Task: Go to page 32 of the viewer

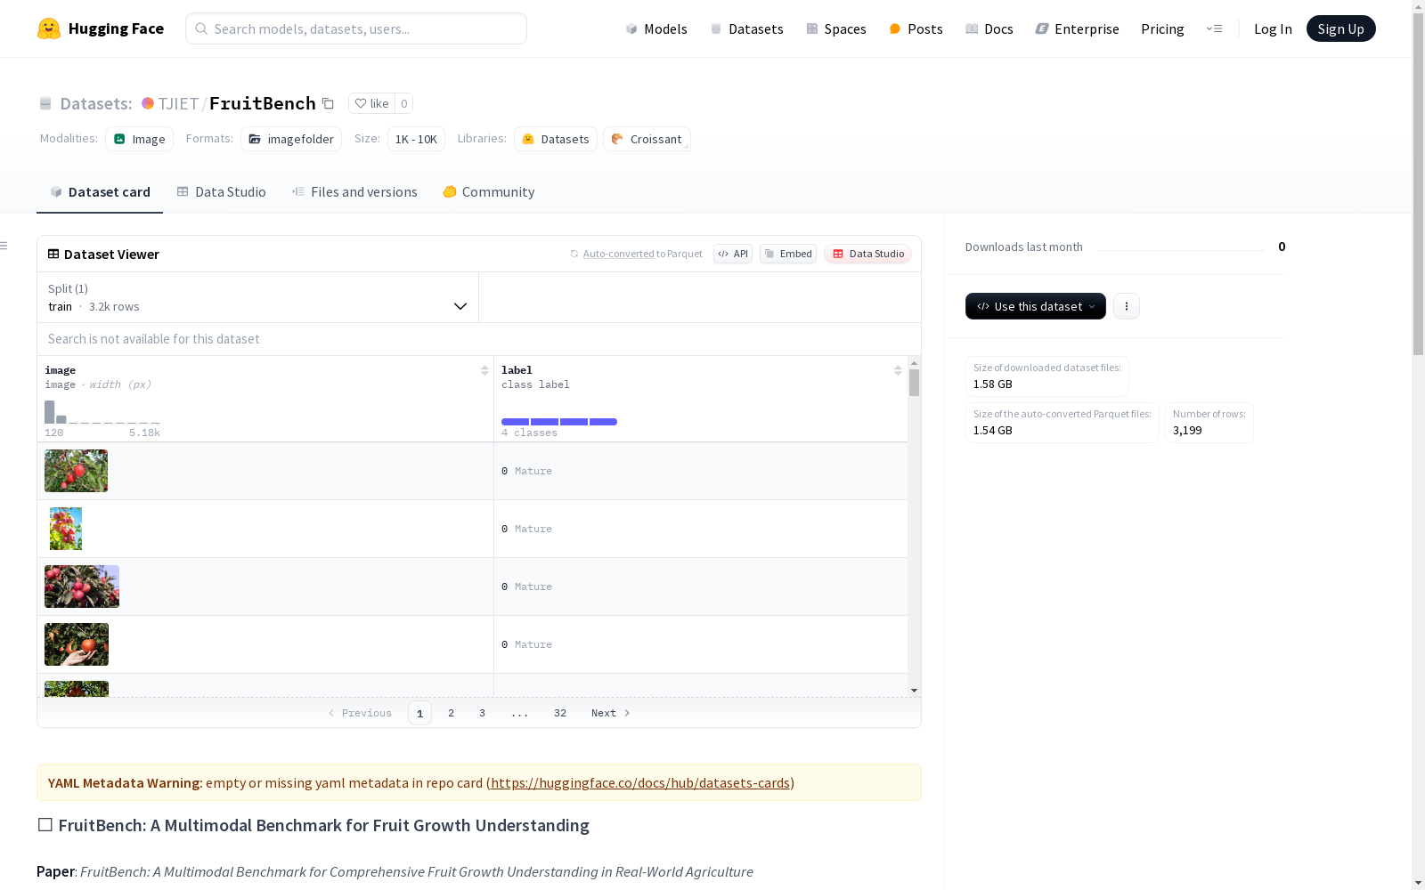Action: (x=560, y=713)
